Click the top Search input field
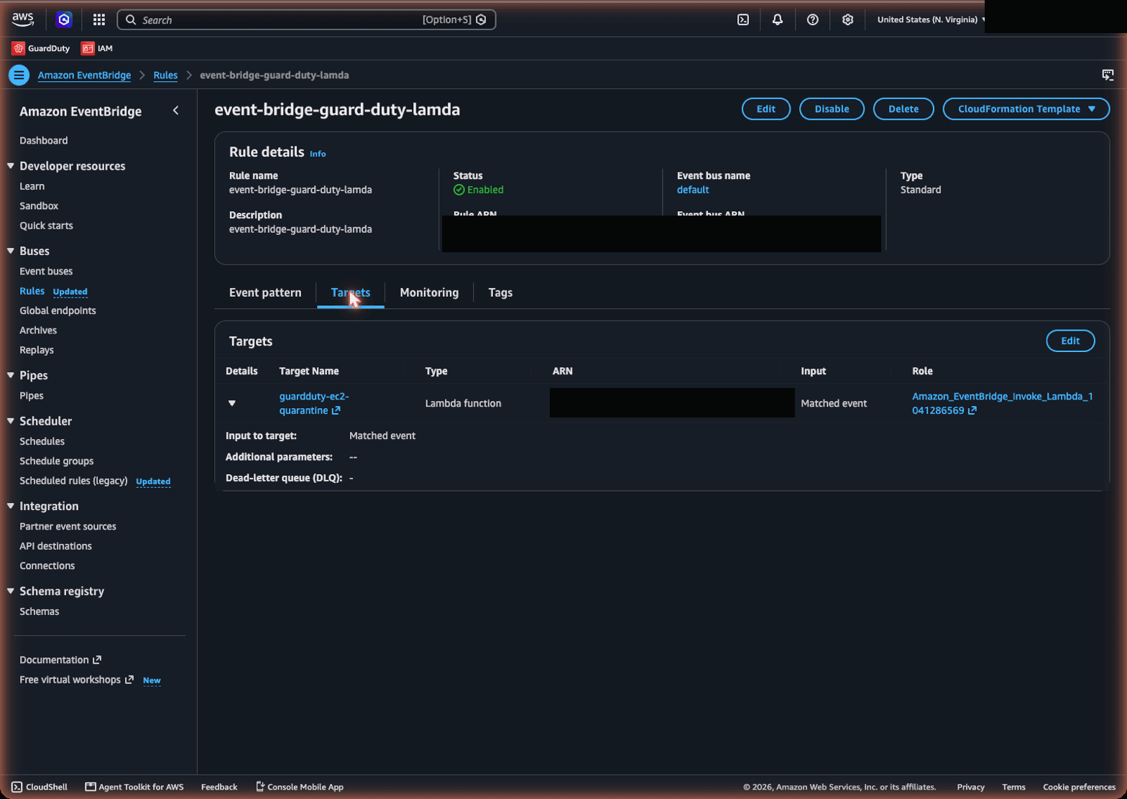This screenshot has width=1127, height=799. click(306, 19)
